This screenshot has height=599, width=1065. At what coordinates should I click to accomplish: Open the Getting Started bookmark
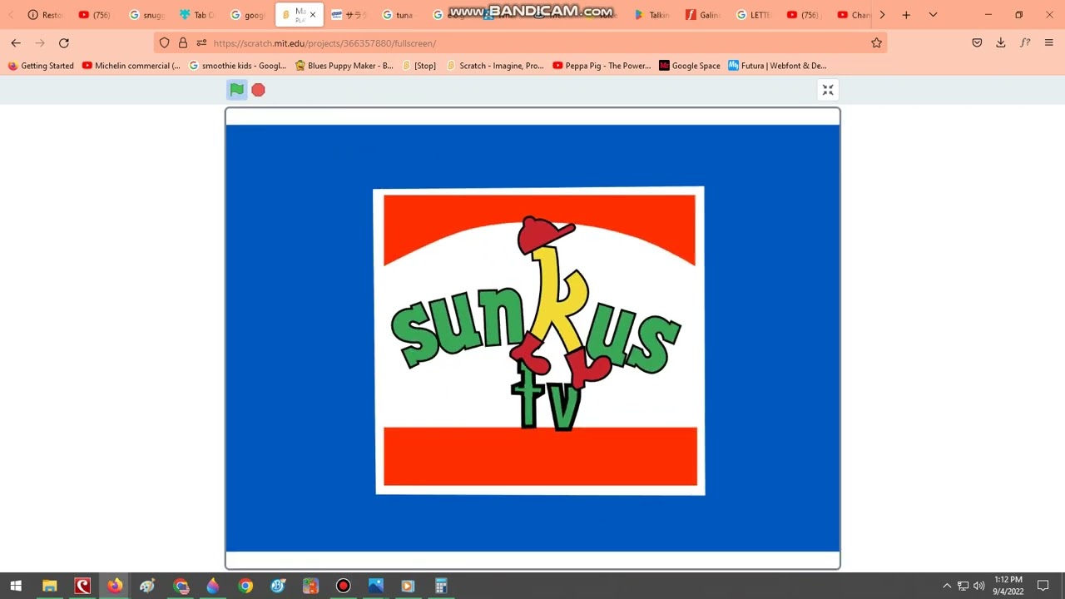[41, 66]
